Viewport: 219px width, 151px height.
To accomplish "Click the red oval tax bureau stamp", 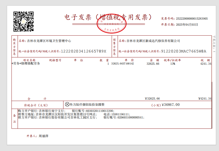I will click(112, 24).
